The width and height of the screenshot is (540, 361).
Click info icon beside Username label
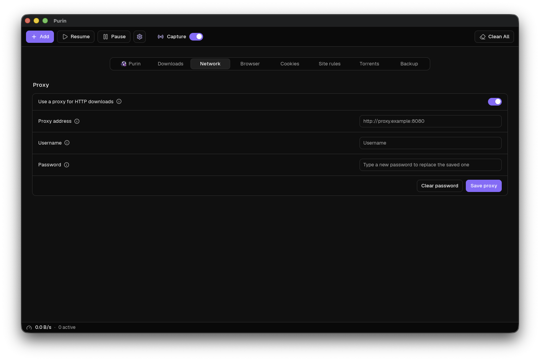click(67, 143)
